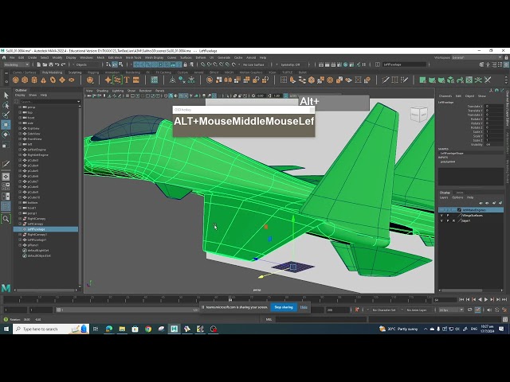Viewport: 510px width, 382px height.
Task: Pause viewport rendering icon
Action: coord(364,64)
